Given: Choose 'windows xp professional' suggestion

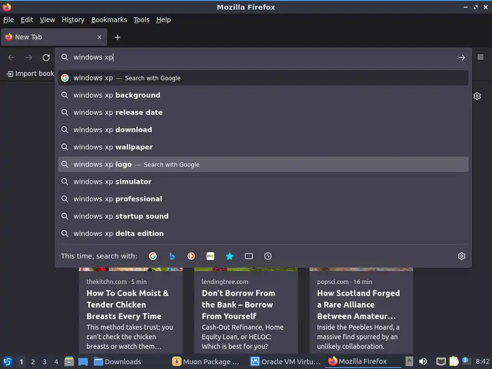Looking at the screenshot, I should [263, 199].
